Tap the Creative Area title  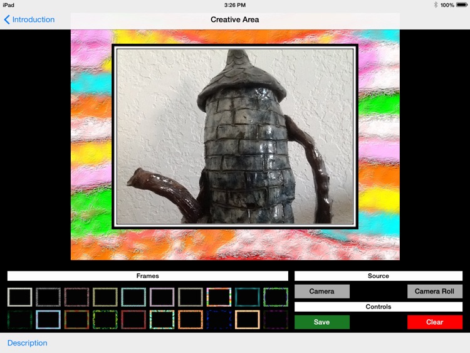(x=235, y=19)
